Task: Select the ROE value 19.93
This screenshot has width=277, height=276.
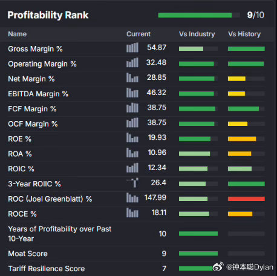Action: click(157, 137)
